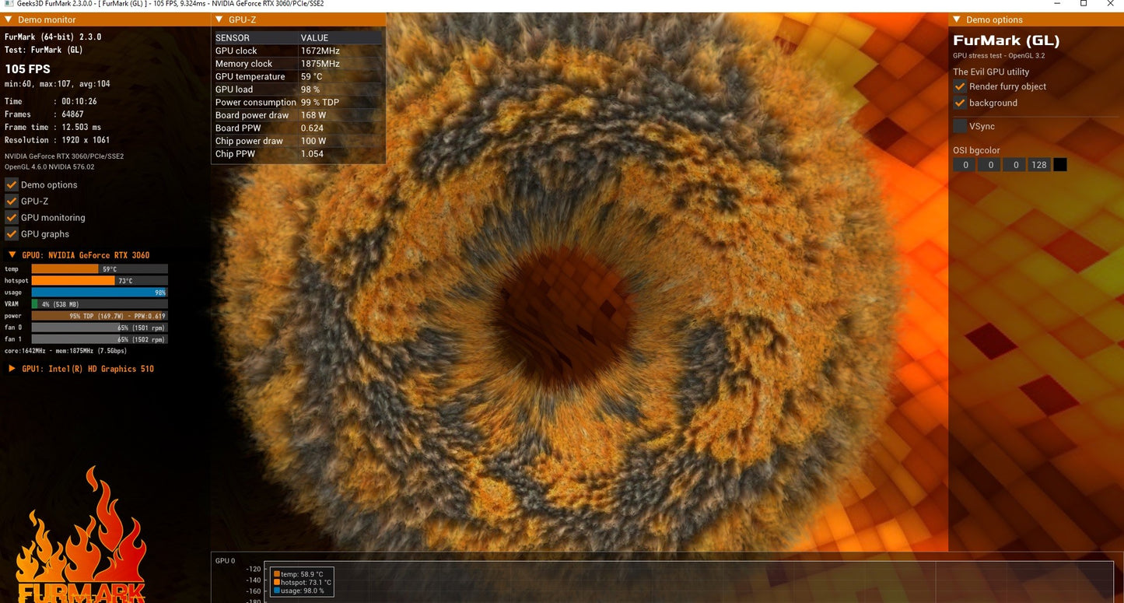The height and width of the screenshot is (603, 1124).
Task: Uncheck the Demo options checkbox in Demo monitor
Action: click(12, 185)
